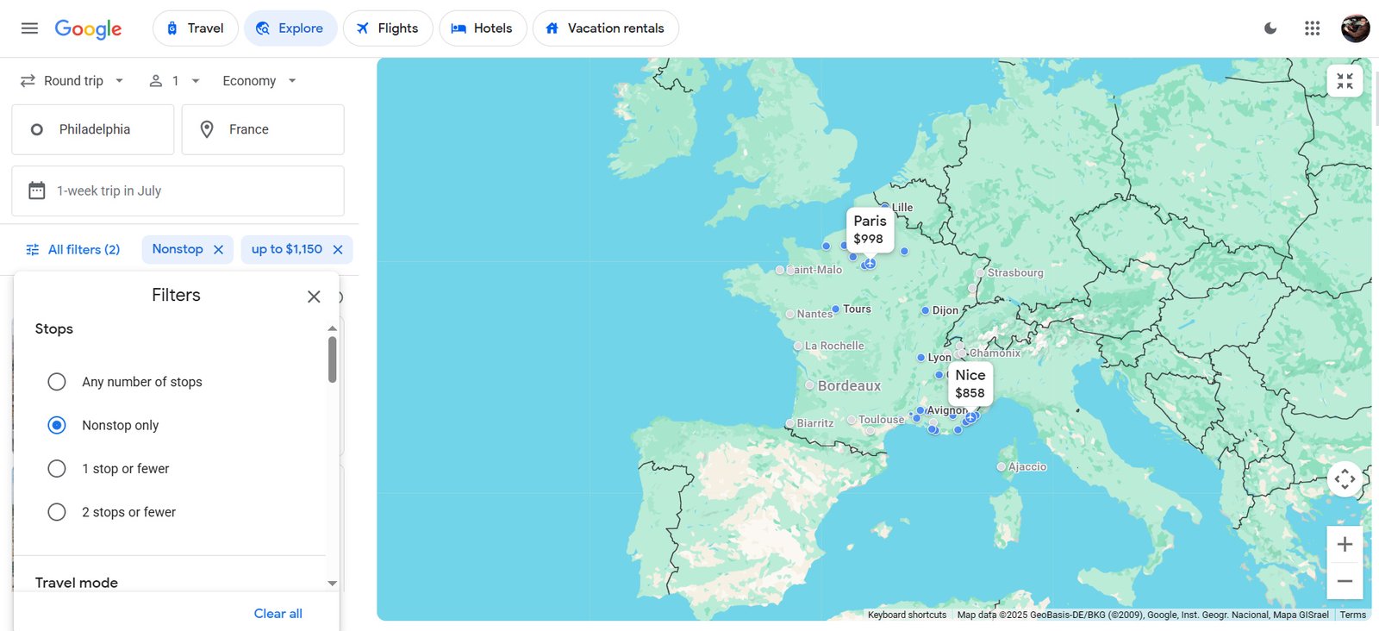Viewport: 1379px width, 631px height.
Task: Close the Filters panel
Action: coord(314,297)
